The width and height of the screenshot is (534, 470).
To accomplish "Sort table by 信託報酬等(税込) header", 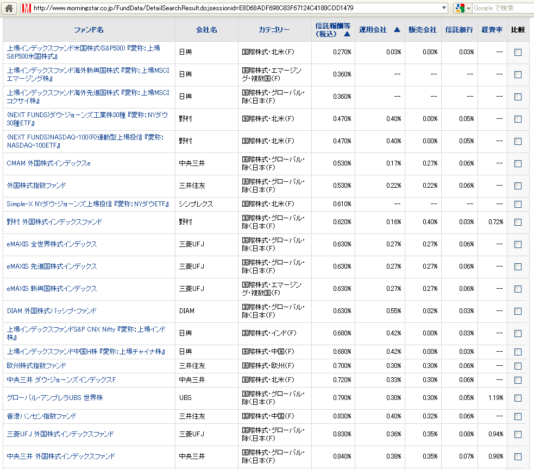I will coord(332,30).
